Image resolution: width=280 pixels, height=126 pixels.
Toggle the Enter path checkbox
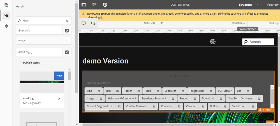(x=67, y=31)
